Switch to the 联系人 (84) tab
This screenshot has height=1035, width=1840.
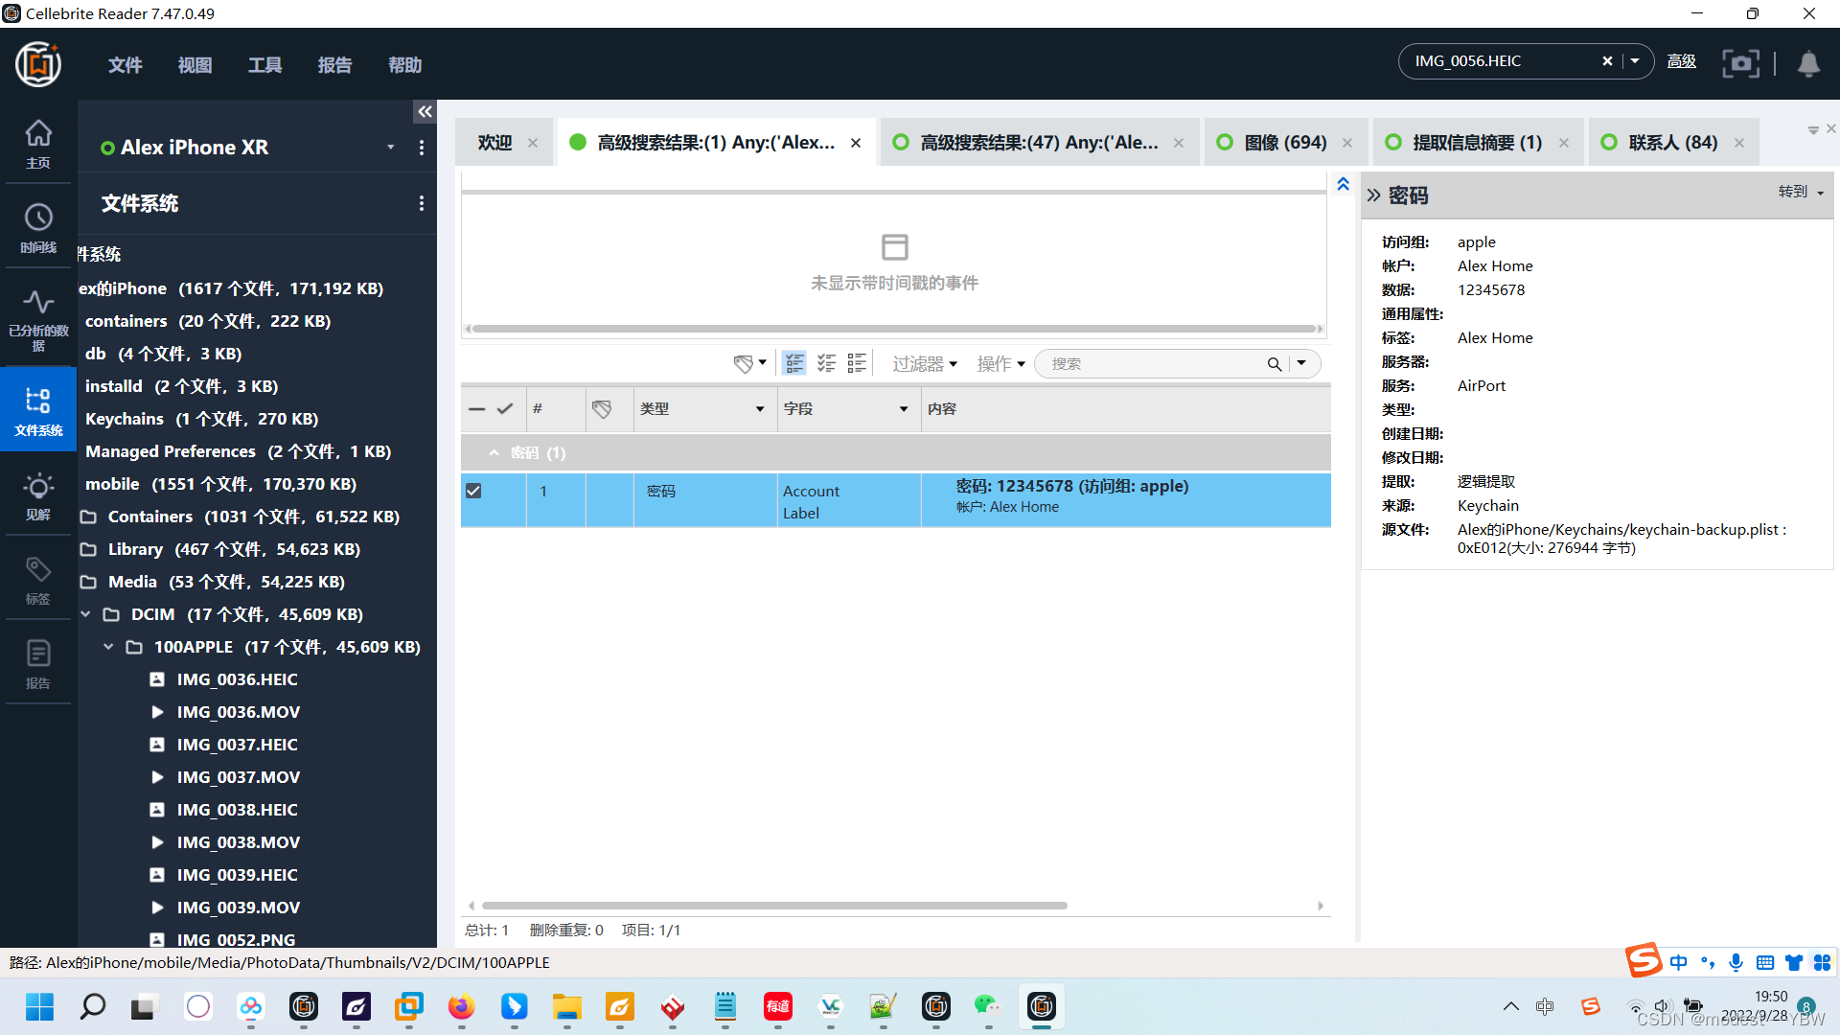[x=1672, y=143]
